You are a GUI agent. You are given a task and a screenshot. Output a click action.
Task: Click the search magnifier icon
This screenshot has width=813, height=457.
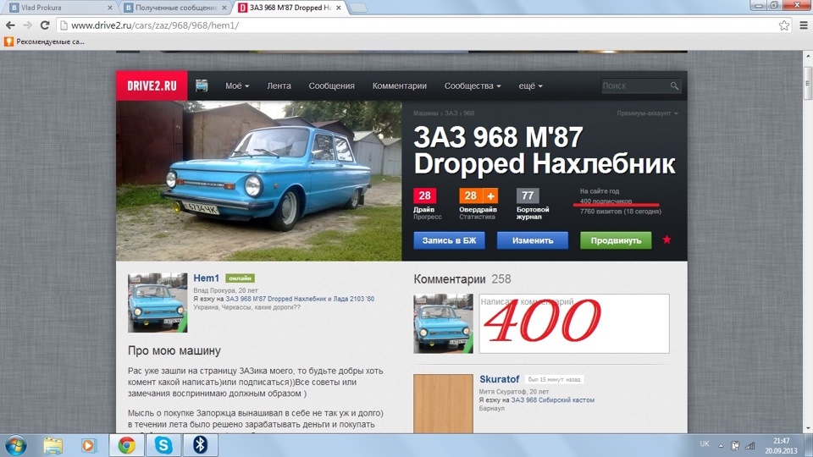[x=674, y=86]
